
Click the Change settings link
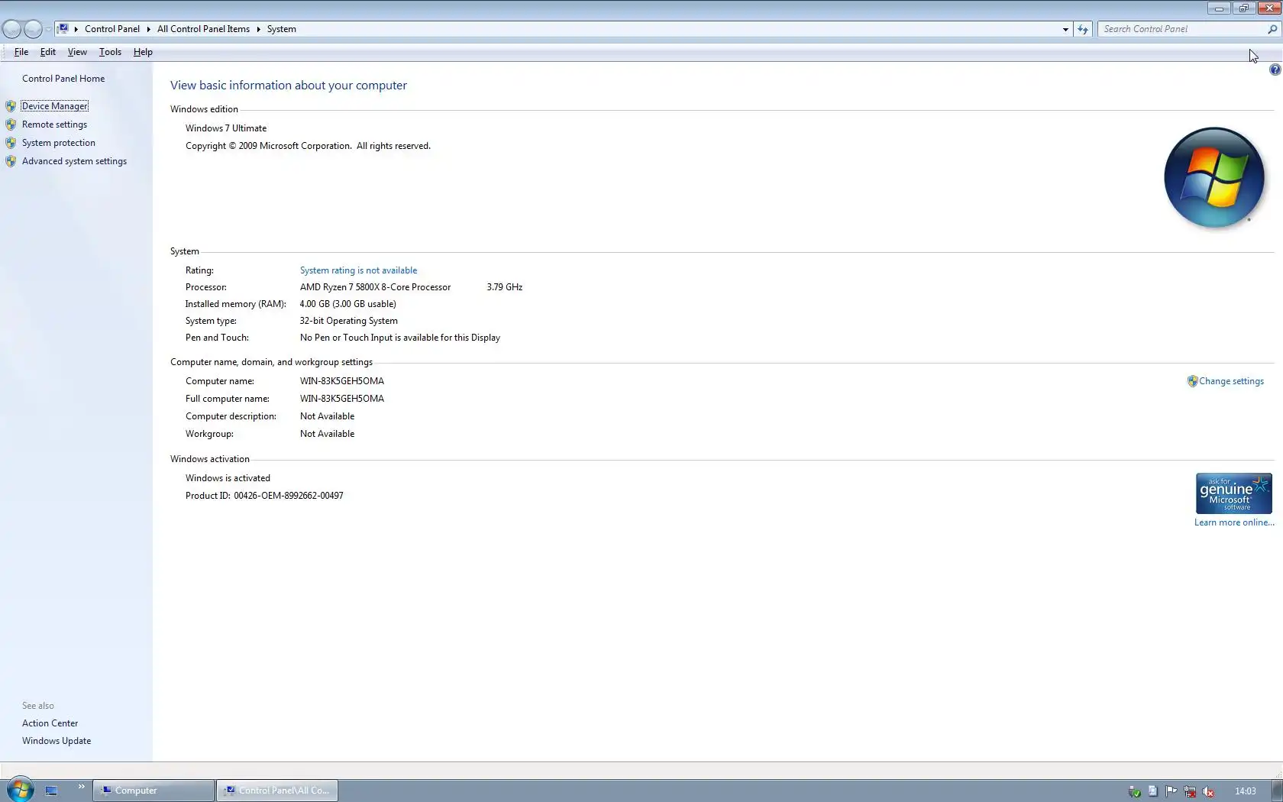click(x=1231, y=381)
